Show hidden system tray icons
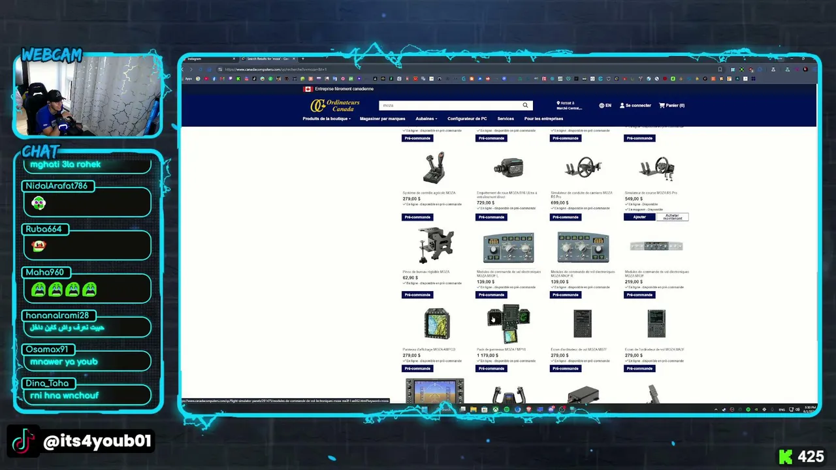This screenshot has width=836, height=470. click(716, 409)
